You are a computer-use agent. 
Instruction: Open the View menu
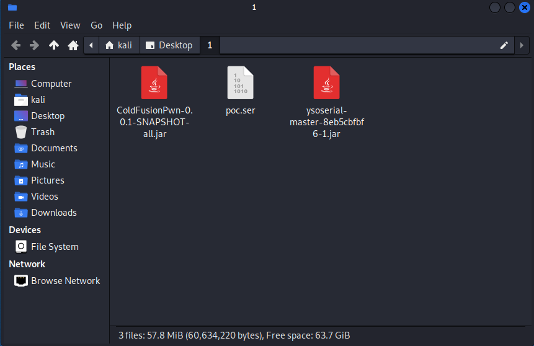(70, 25)
